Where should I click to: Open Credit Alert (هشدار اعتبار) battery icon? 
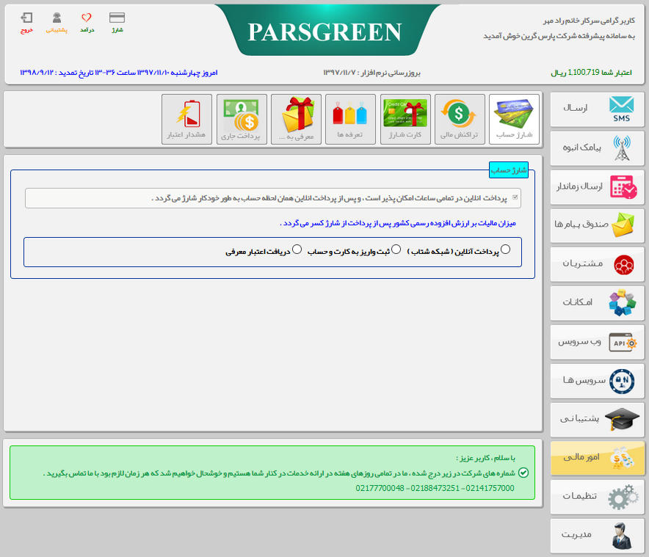pyautogui.click(x=187, y=119)
